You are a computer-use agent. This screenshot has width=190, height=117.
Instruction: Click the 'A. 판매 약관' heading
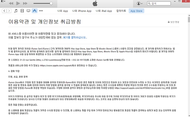click(14, 71)
